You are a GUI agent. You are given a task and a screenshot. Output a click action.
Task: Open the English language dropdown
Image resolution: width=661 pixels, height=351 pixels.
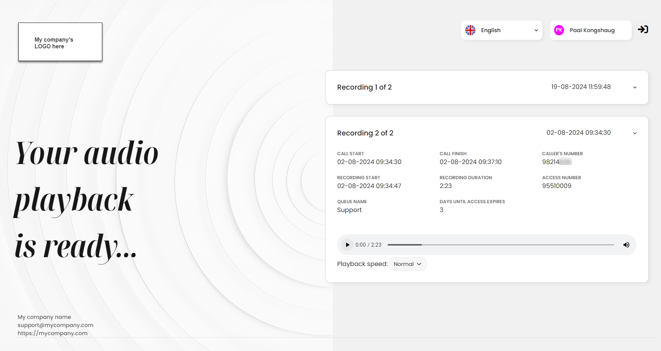501,30
